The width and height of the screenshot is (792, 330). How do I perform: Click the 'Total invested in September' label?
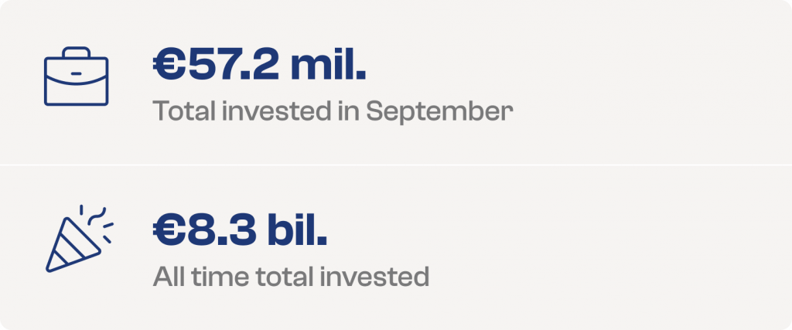(333, 111)
